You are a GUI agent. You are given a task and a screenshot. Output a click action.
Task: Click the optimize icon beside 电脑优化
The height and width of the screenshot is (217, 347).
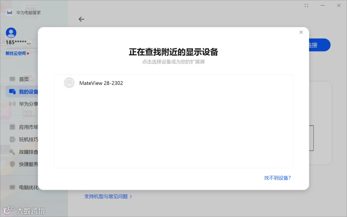coord(13,187)
